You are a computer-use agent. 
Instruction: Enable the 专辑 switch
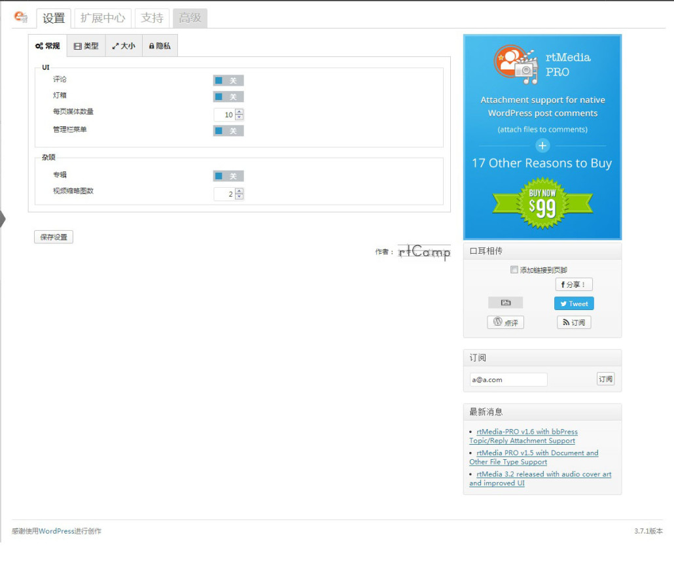pos(228,176)
